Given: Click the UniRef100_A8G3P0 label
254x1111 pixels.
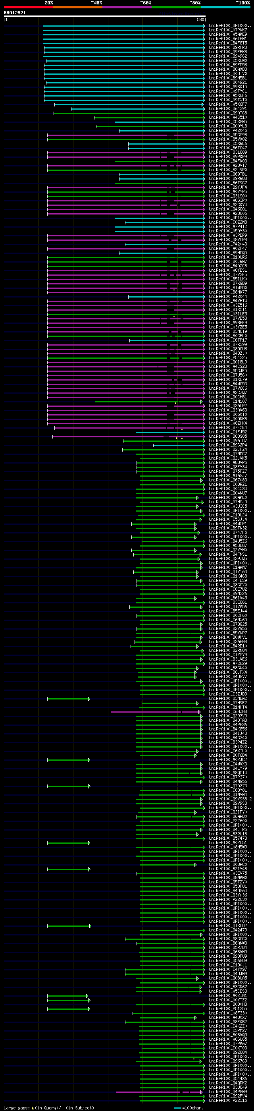Looking at the screenshot, I should [228, 201].
